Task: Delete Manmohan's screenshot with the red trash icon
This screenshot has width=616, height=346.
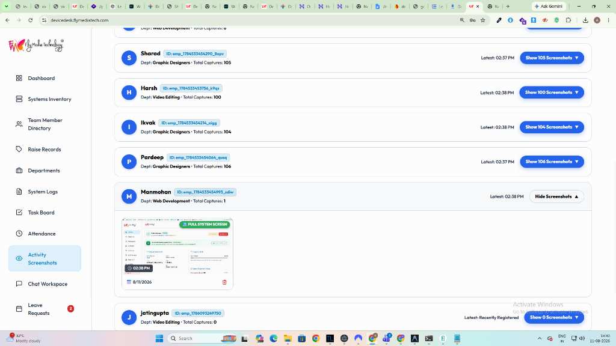Action: pos(224,282)
